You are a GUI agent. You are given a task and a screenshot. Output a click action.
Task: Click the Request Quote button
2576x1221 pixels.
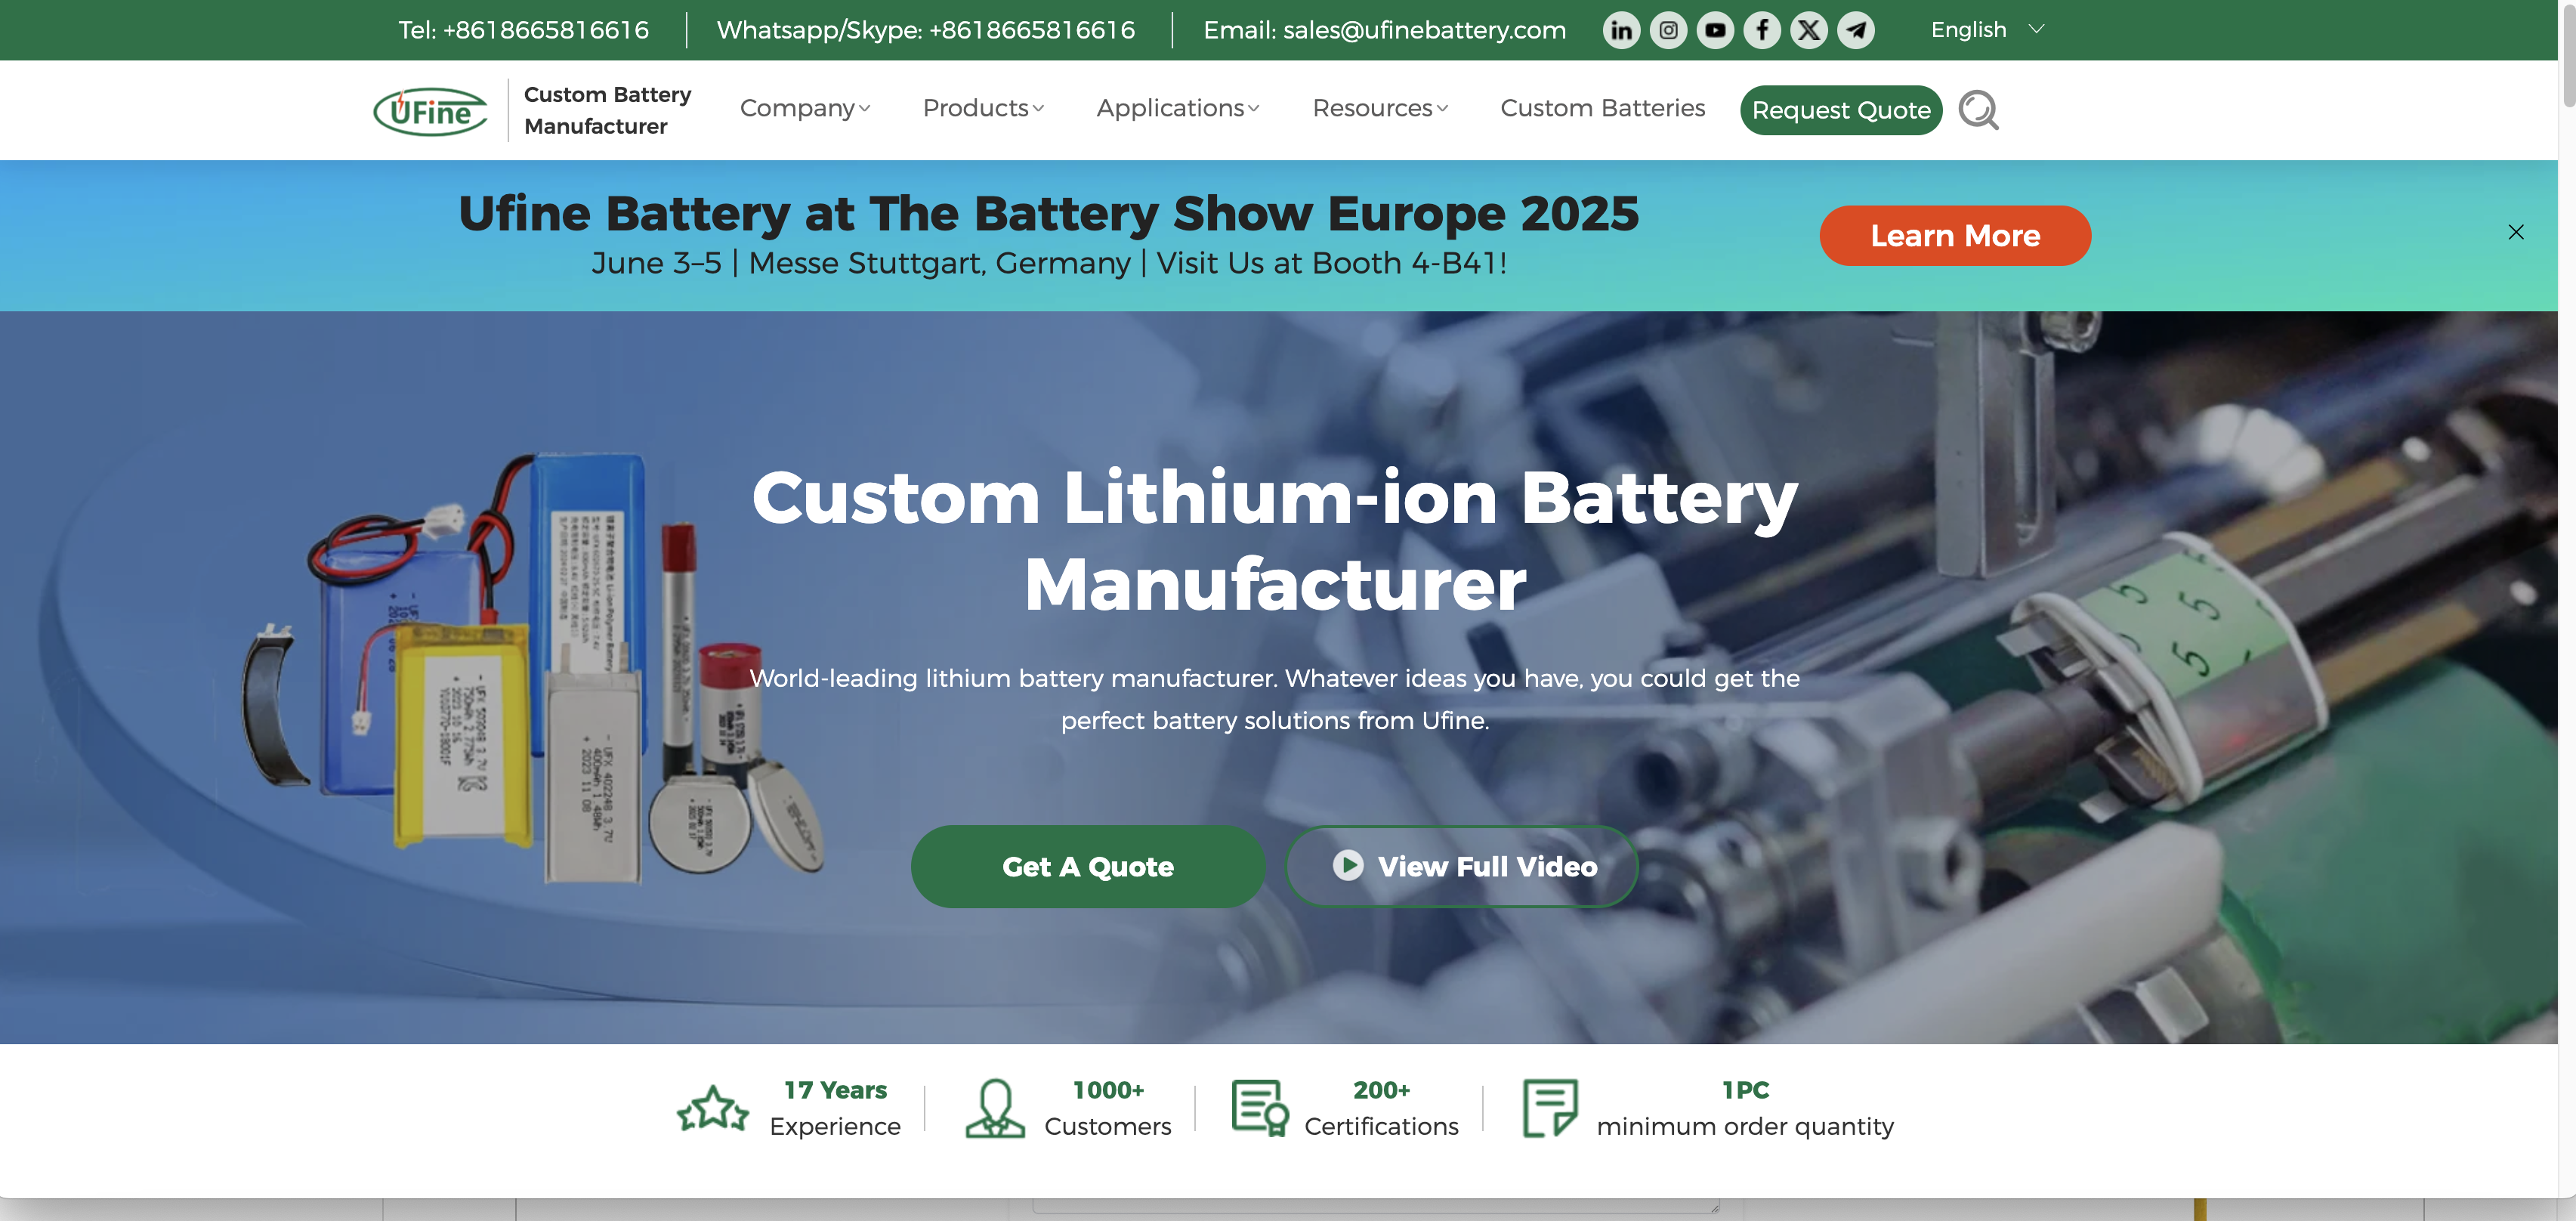pos(1841,110)
